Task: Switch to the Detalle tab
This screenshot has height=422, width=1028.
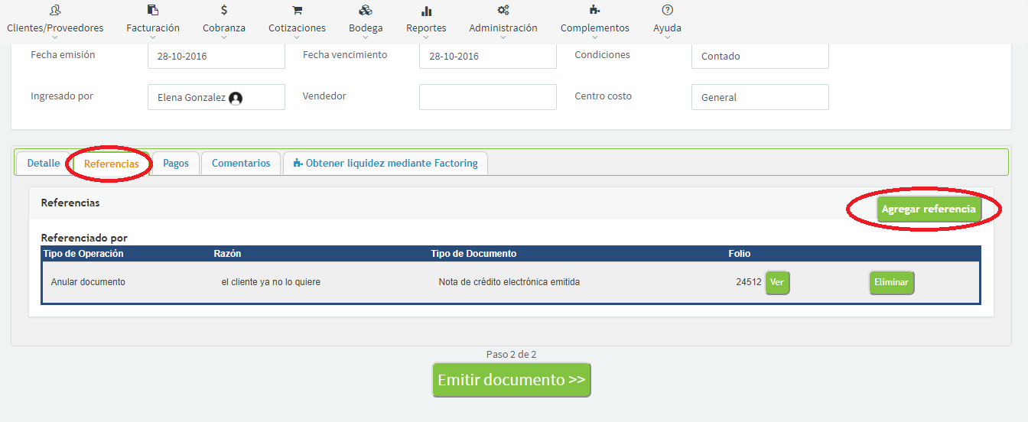Action: coord(44,164)
